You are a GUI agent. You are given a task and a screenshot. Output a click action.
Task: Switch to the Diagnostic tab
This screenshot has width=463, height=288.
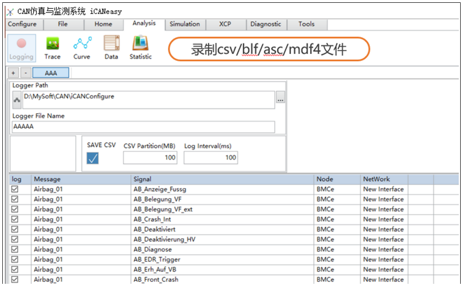point(266,24)
